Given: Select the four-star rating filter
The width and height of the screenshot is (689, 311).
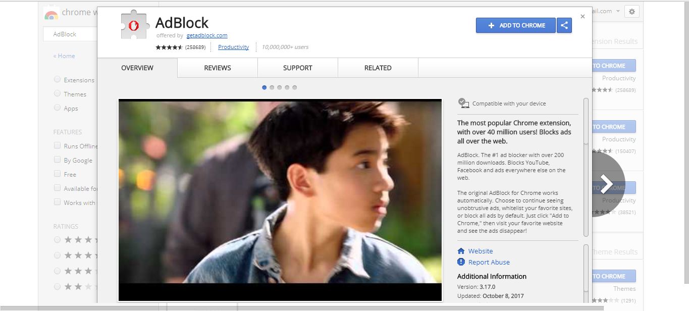Looking at the screenshot, I should [57, 255].
